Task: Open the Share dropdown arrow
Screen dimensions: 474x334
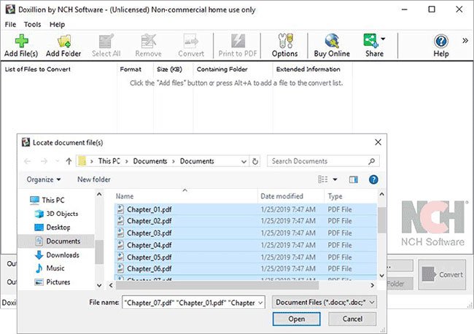Action: coord(383,39)
